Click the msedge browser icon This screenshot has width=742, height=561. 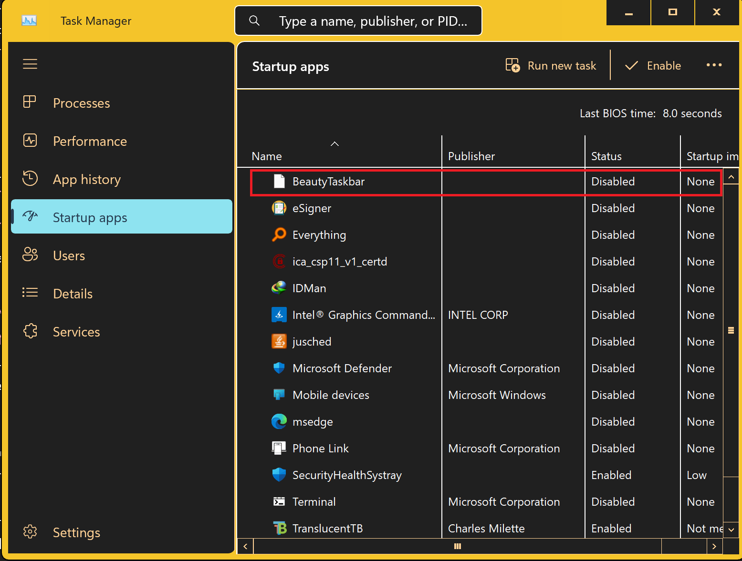pos(279,421)
